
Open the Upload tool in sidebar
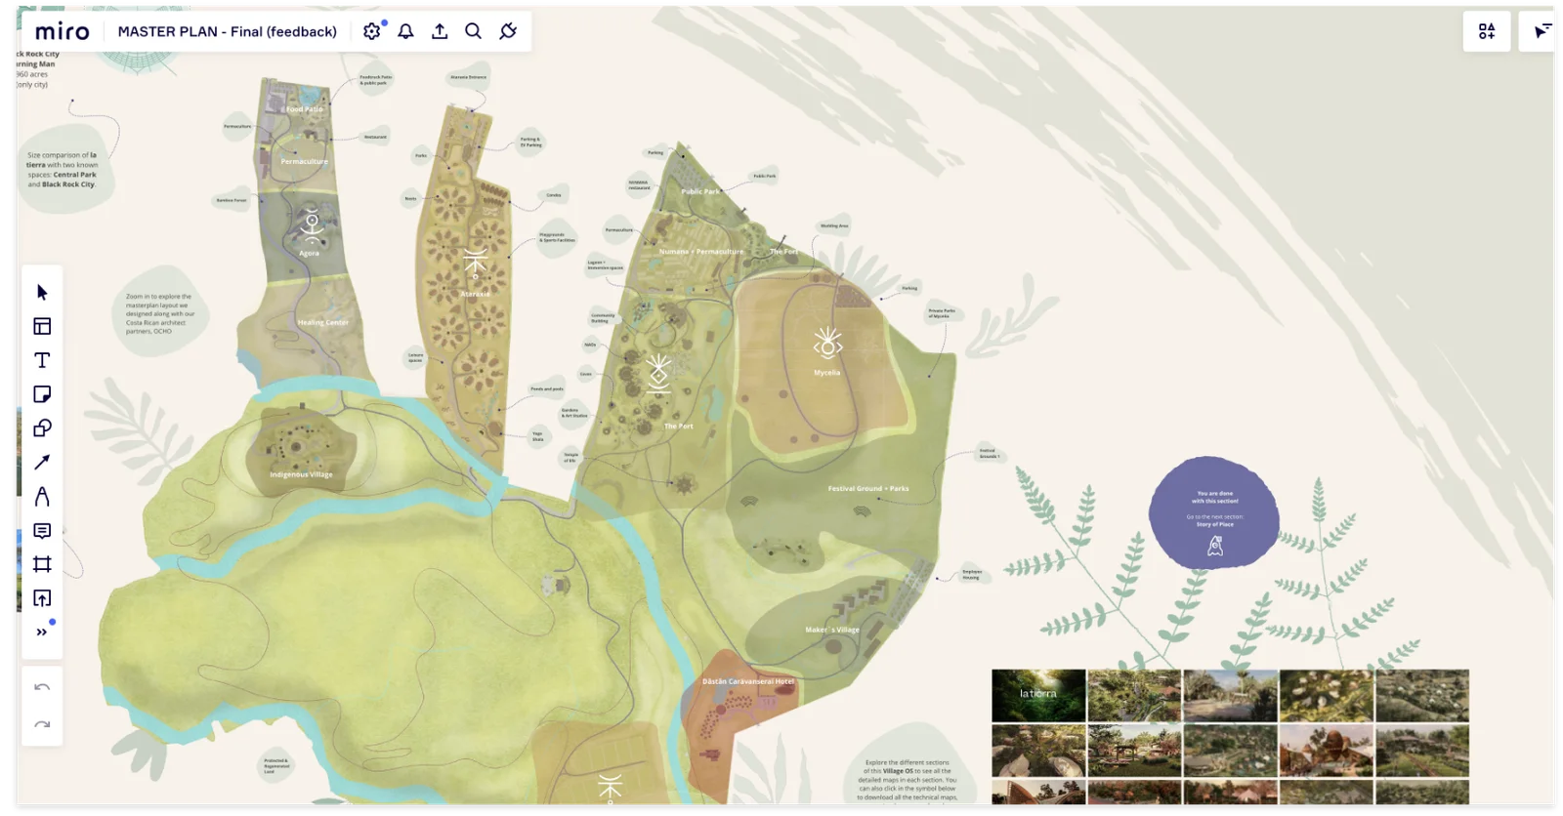tap(42, 598)
